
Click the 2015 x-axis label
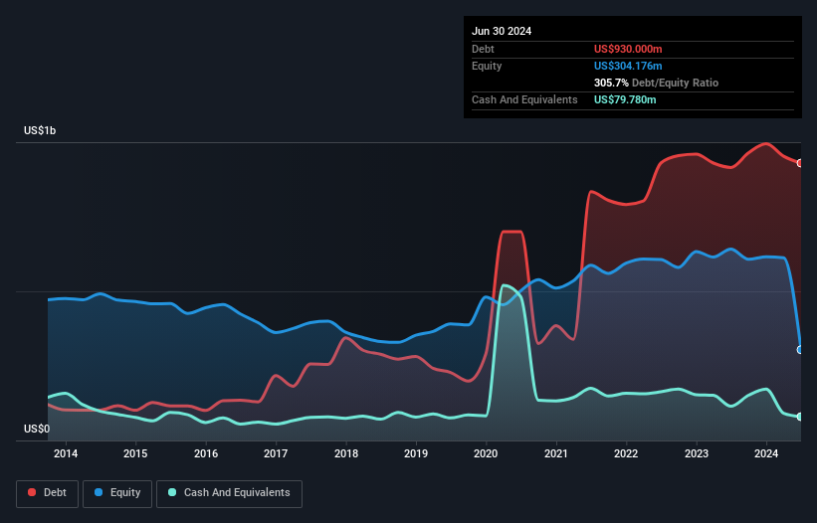pyautogui.click(x=135, y=453)
